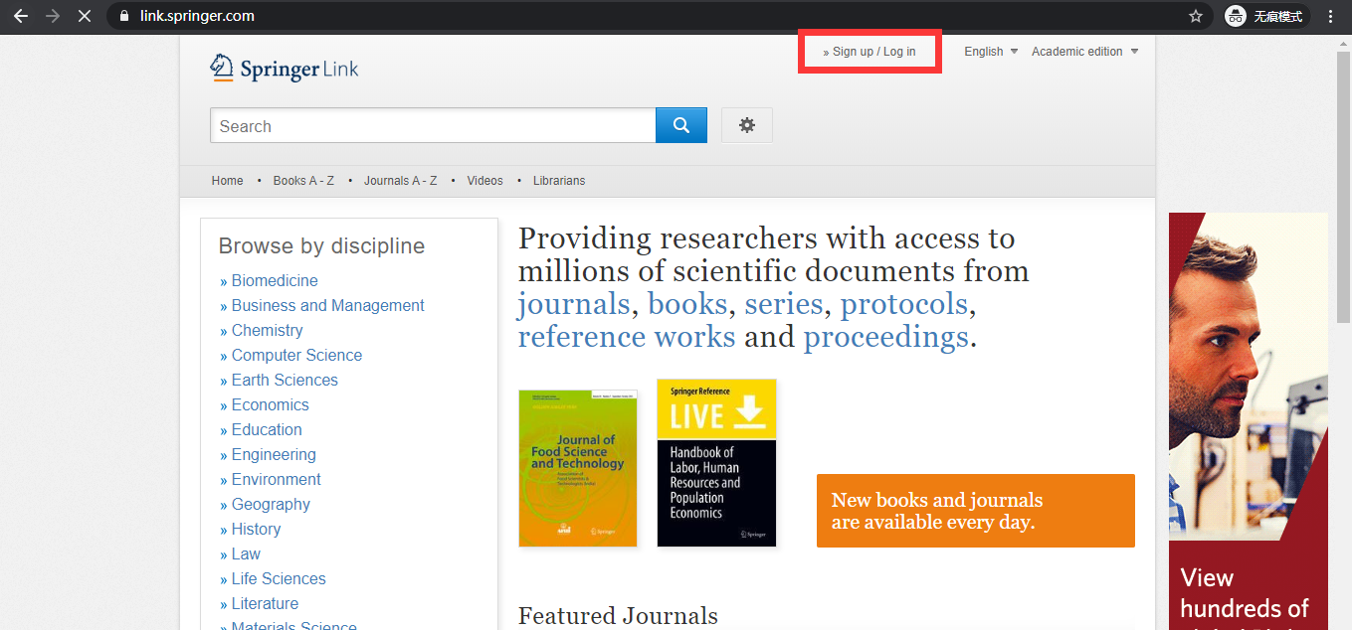1352x630 pixels.
Task: Follow the 'books' link in the headline
Action: point(685,304)
